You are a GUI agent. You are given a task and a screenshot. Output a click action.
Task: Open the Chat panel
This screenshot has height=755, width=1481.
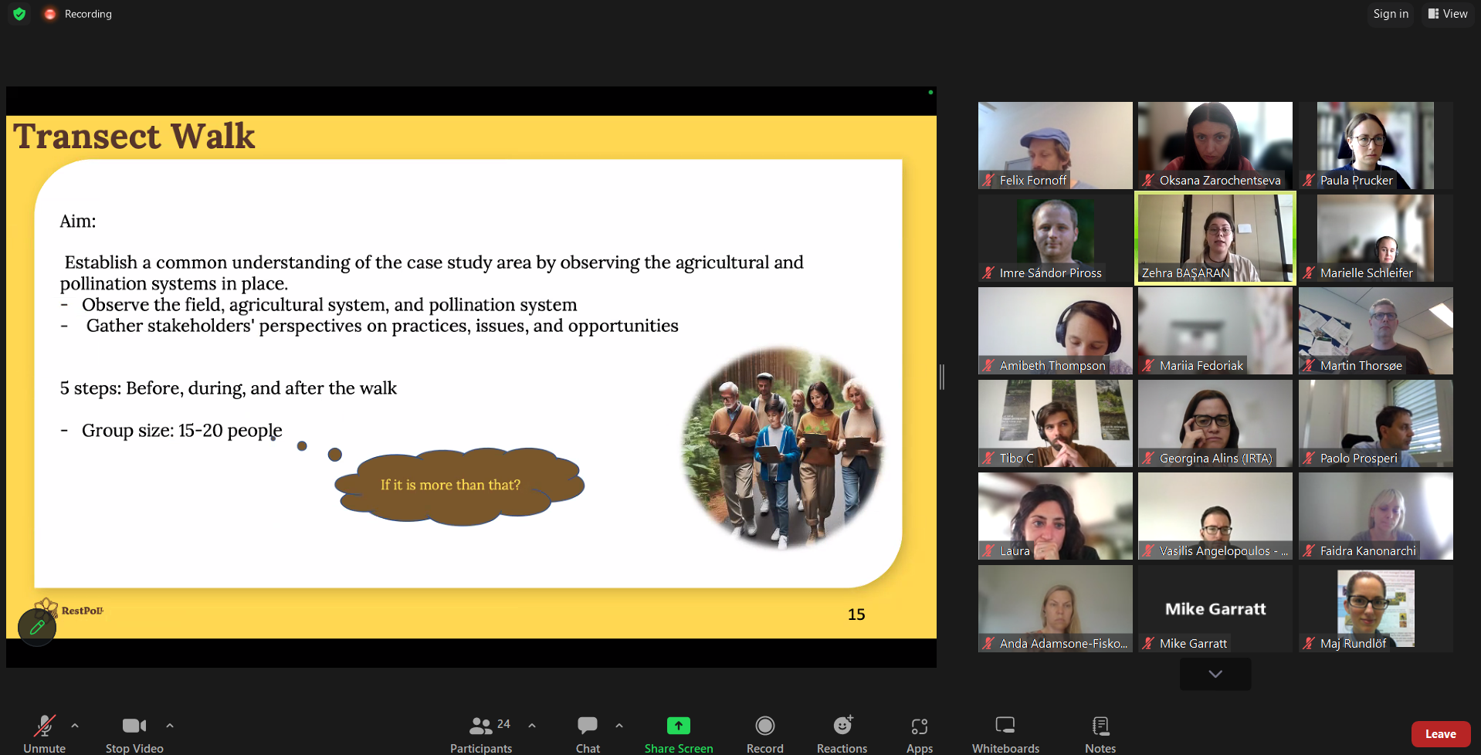[x=588, y=734]
